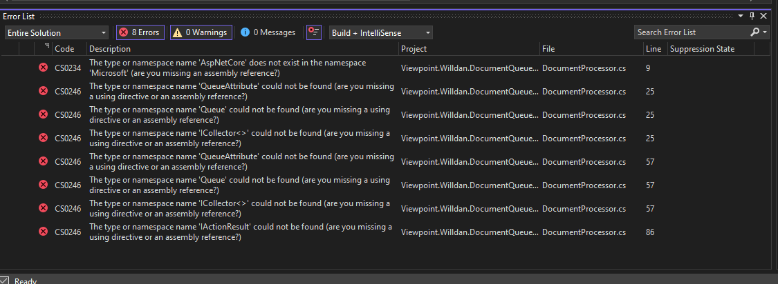Viewport: 778px width, 284px height.
Task: Close the Error List panel
Action: pos(764,15)
